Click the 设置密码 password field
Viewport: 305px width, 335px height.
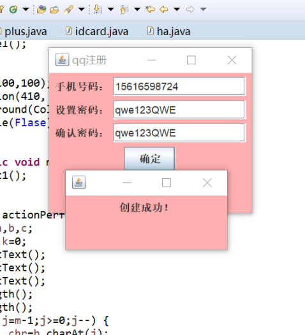179,110
